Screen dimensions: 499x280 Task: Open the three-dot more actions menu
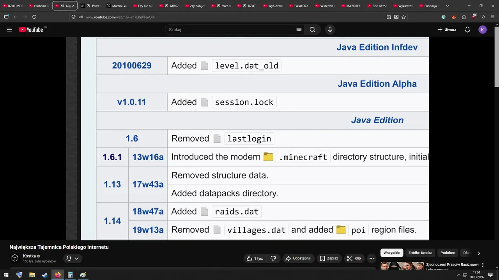tap(372, 258)
